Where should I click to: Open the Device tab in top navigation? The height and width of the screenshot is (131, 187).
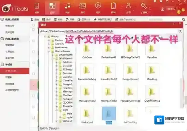point(37,8)
